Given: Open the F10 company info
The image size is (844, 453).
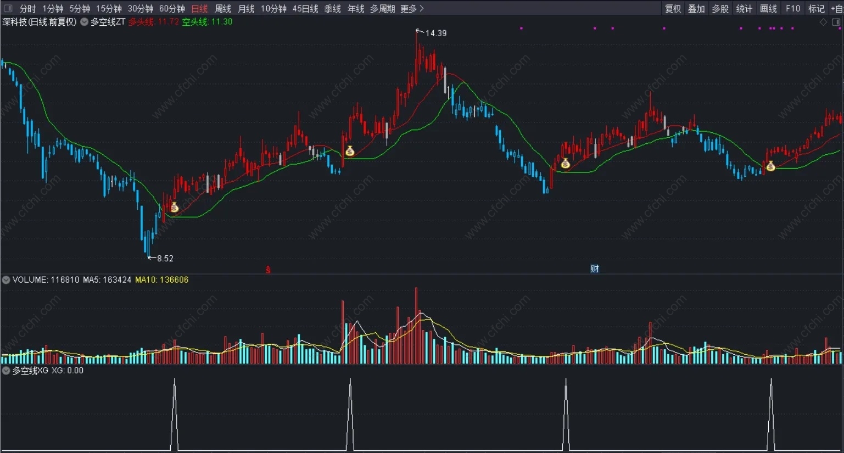Looking at the screenshot, I should click(793, 9).
